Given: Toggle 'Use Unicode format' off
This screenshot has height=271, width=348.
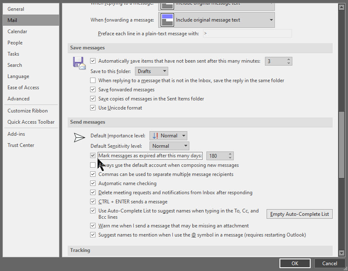Looking at the screenshot, I should click(93, 108).
